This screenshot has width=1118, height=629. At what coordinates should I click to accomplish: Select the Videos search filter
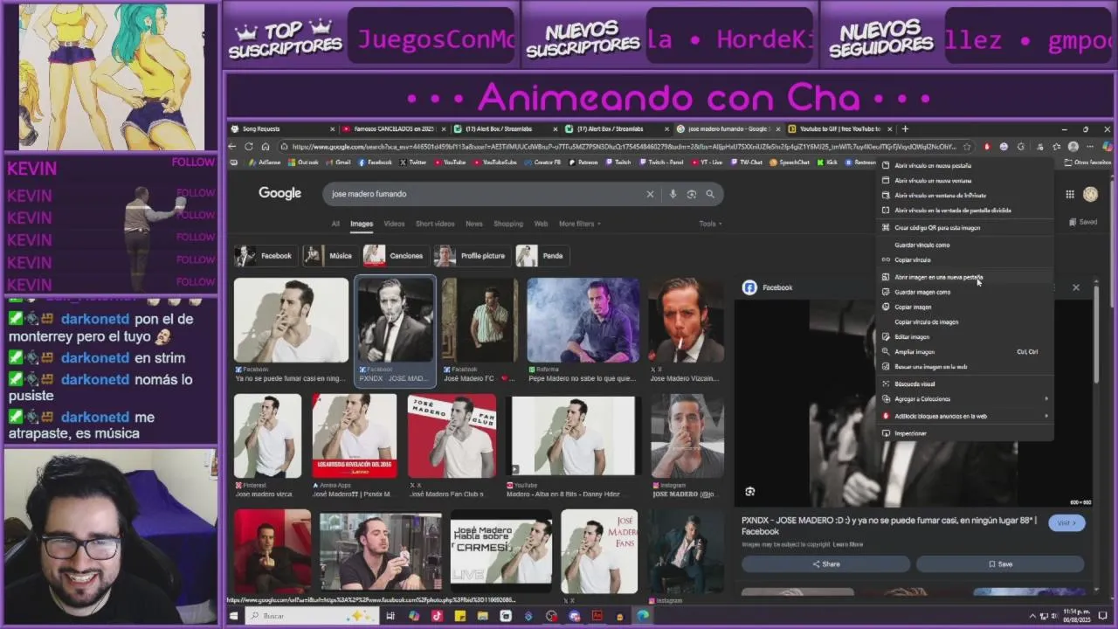pos(394,224)
